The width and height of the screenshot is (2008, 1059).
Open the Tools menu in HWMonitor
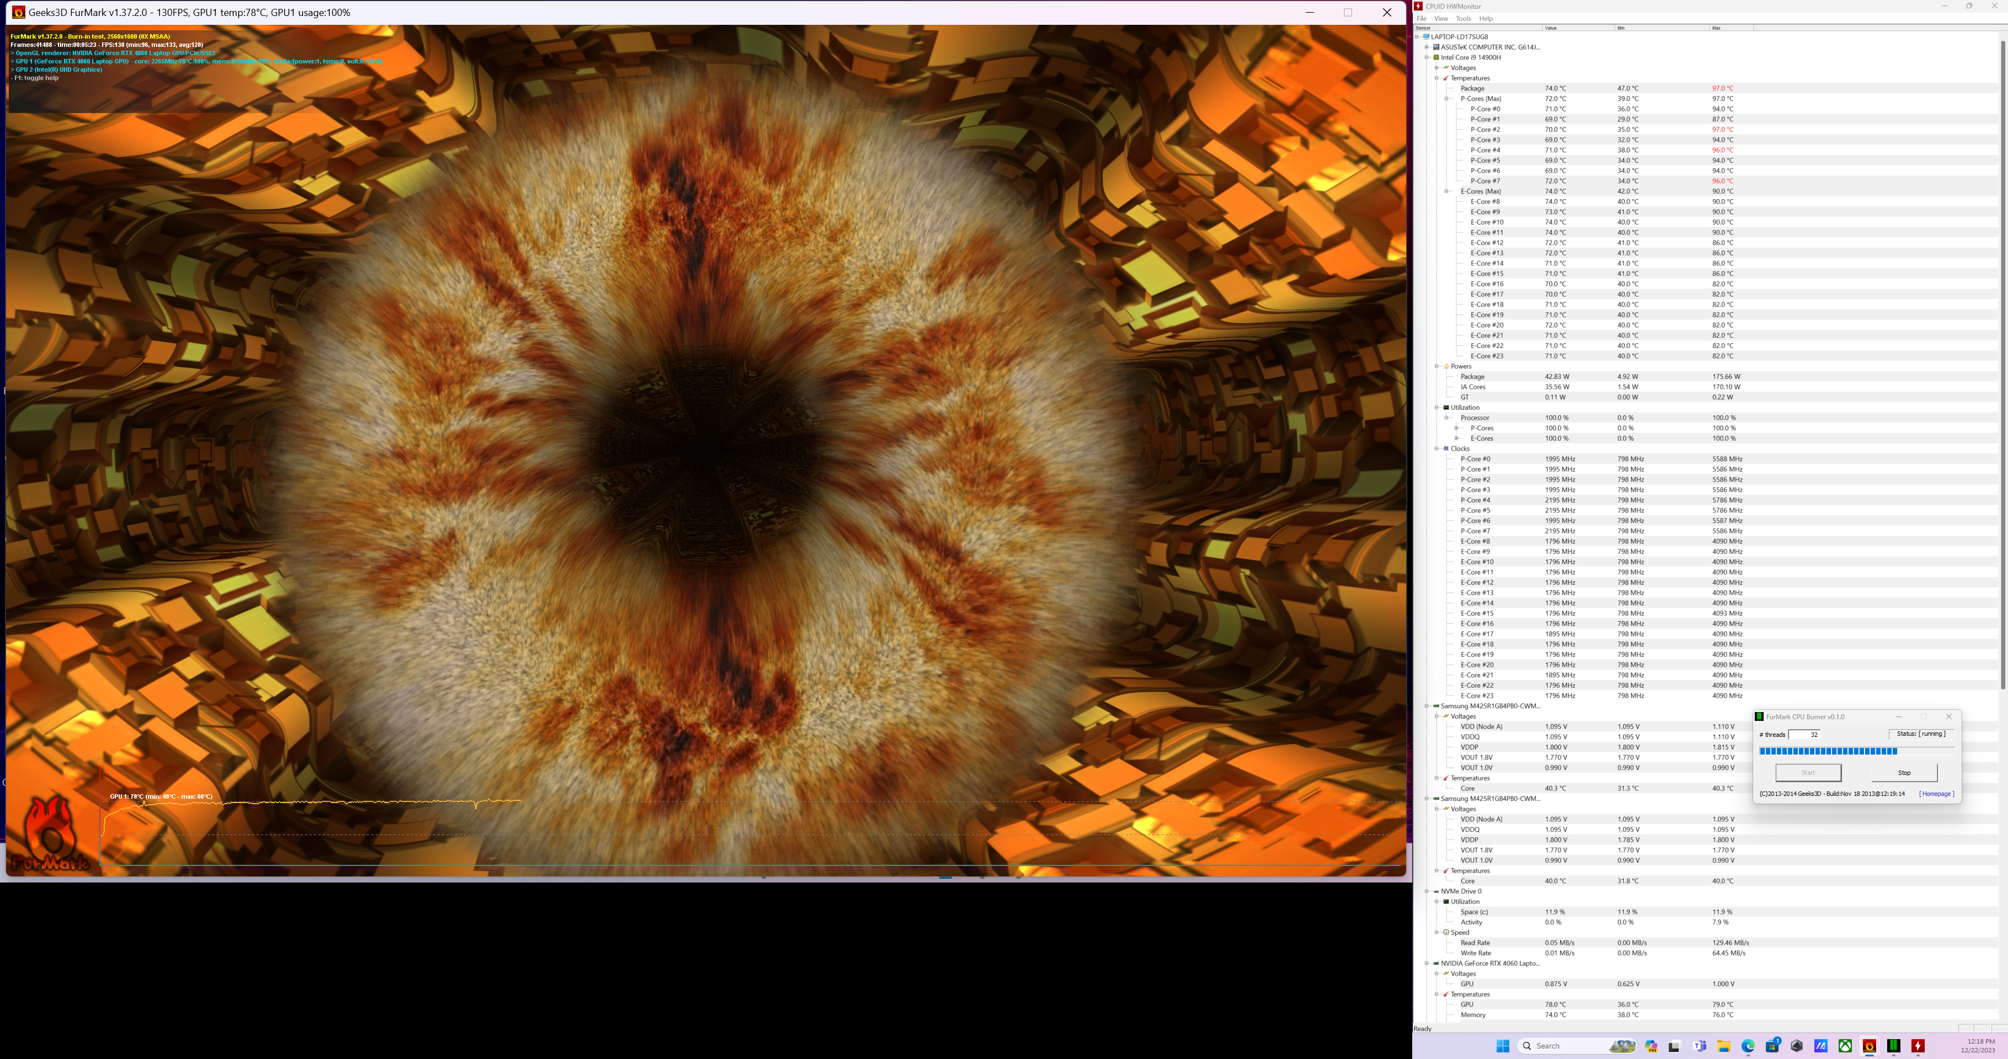(1463, 19)
